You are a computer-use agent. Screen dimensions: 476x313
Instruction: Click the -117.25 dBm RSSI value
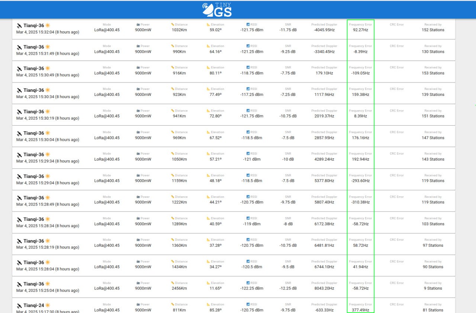(x=252, y=95)
